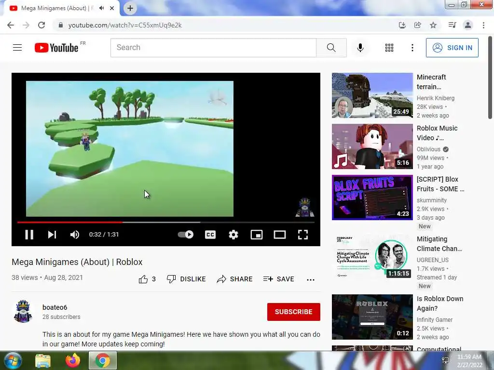Click skumminity channel name

tap(432, 200)
